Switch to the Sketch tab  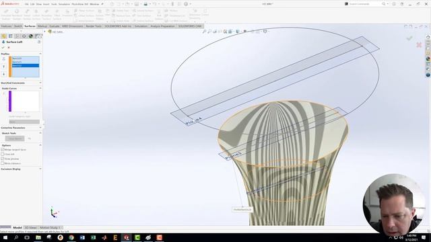tap(18, 26)
